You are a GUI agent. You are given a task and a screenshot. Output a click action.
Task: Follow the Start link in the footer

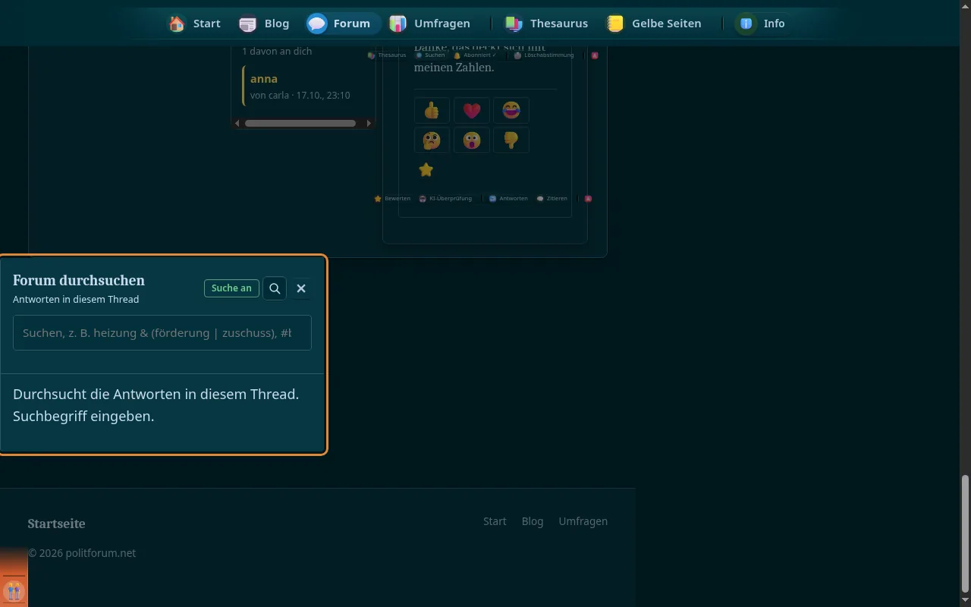(495, 521)
